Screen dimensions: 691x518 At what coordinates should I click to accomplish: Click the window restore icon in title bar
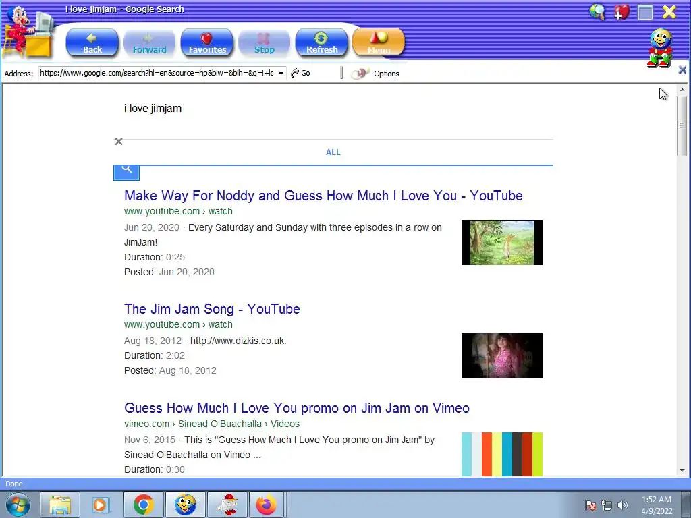[x=645, y=12]
